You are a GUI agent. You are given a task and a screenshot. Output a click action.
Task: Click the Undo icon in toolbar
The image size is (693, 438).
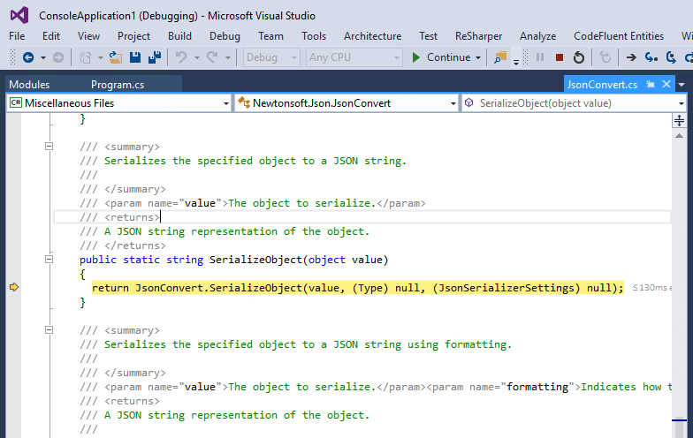(x=181, y=57)
